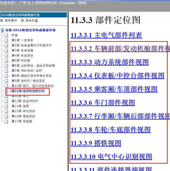Open 第14章 座椅 chapter
This screenshot has width=170, height=171.
20,106
